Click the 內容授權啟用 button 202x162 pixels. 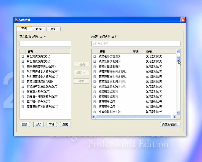pos(170,125)
